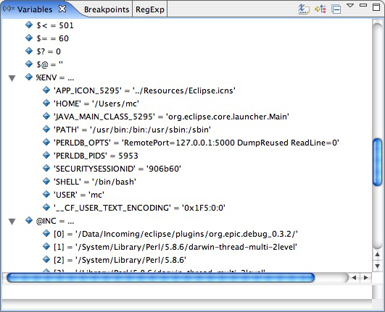
Task: Switch to the RegExp tab
Action: pos(150,9)
